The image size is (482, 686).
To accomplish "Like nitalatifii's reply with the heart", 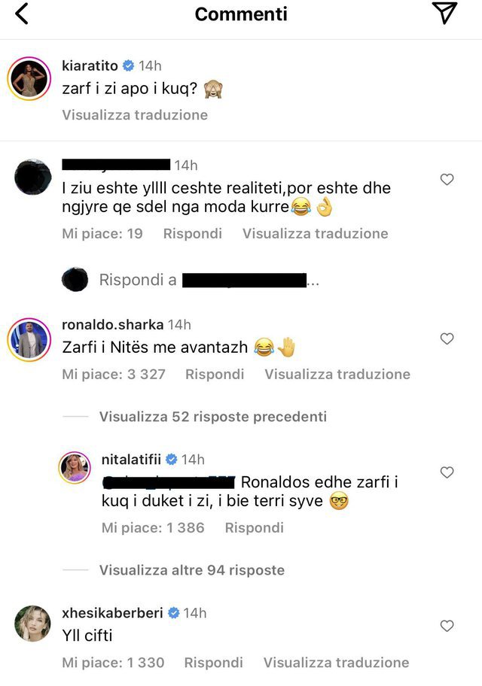I will (447, 472).
